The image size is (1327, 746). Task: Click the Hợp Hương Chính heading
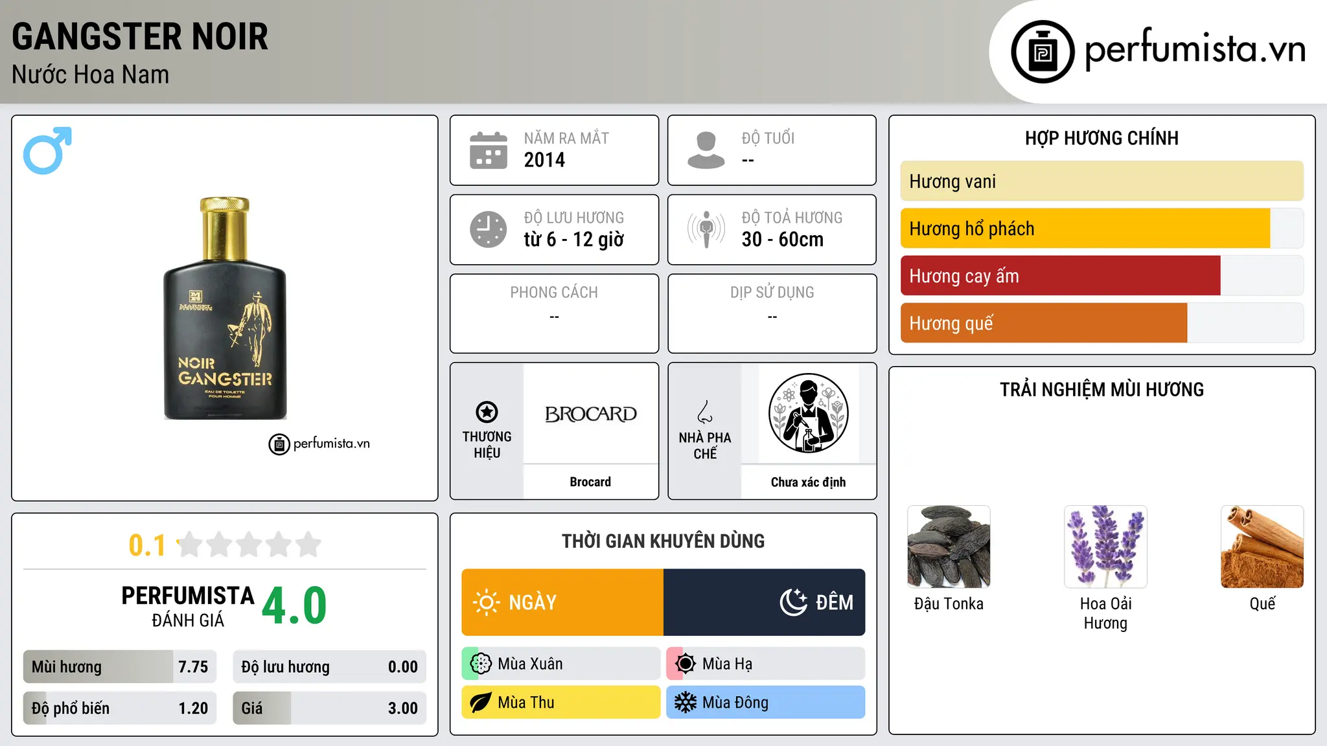click(x=1102, y=138)
